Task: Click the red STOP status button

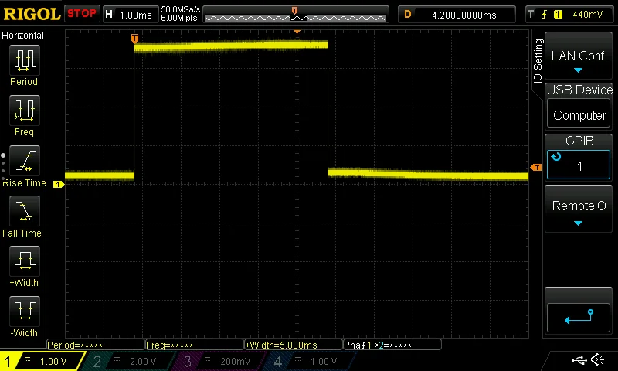Action: click(x=82, y=14)
